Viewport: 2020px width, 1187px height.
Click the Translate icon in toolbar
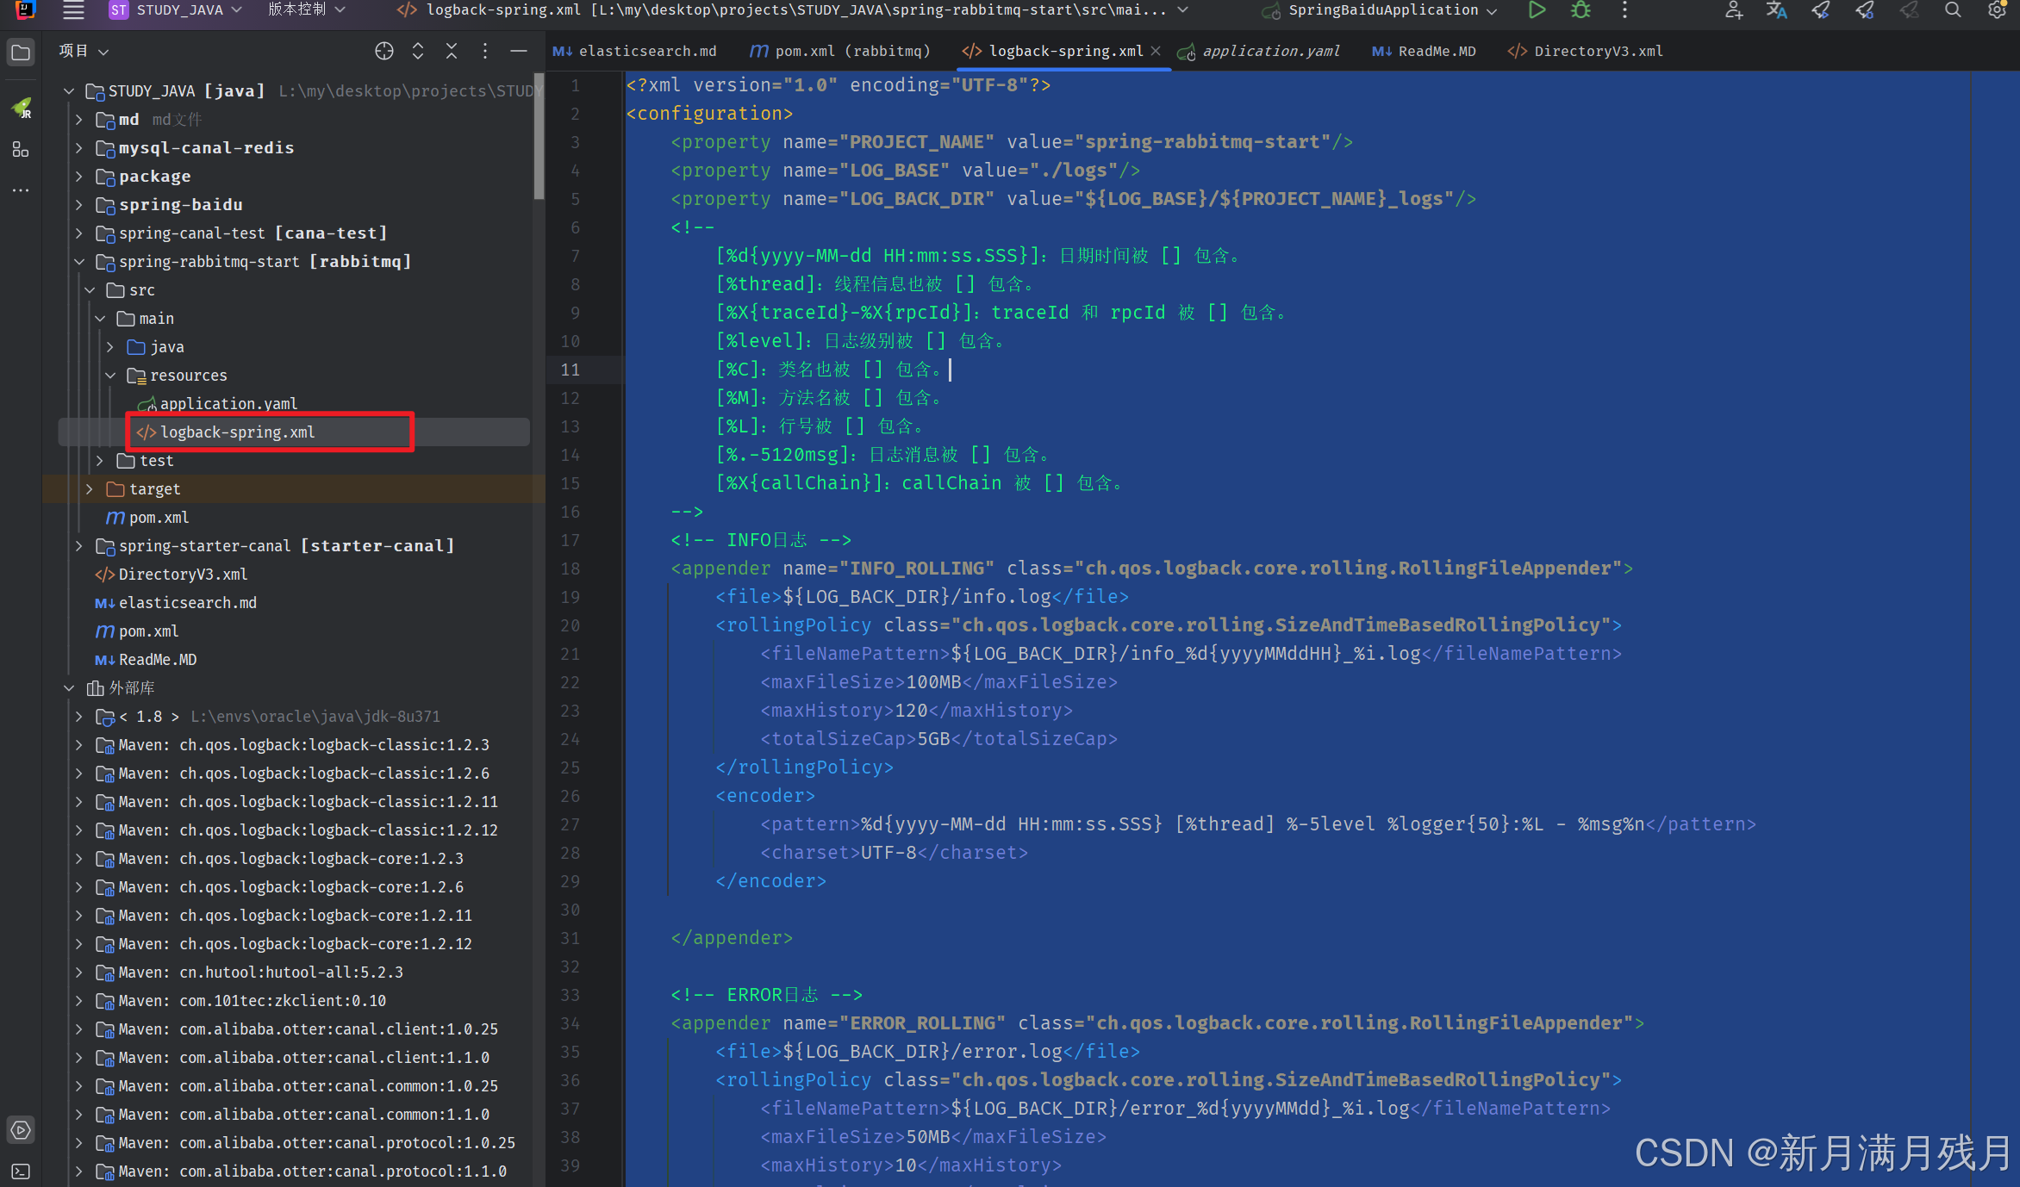tap(1776, 10)
